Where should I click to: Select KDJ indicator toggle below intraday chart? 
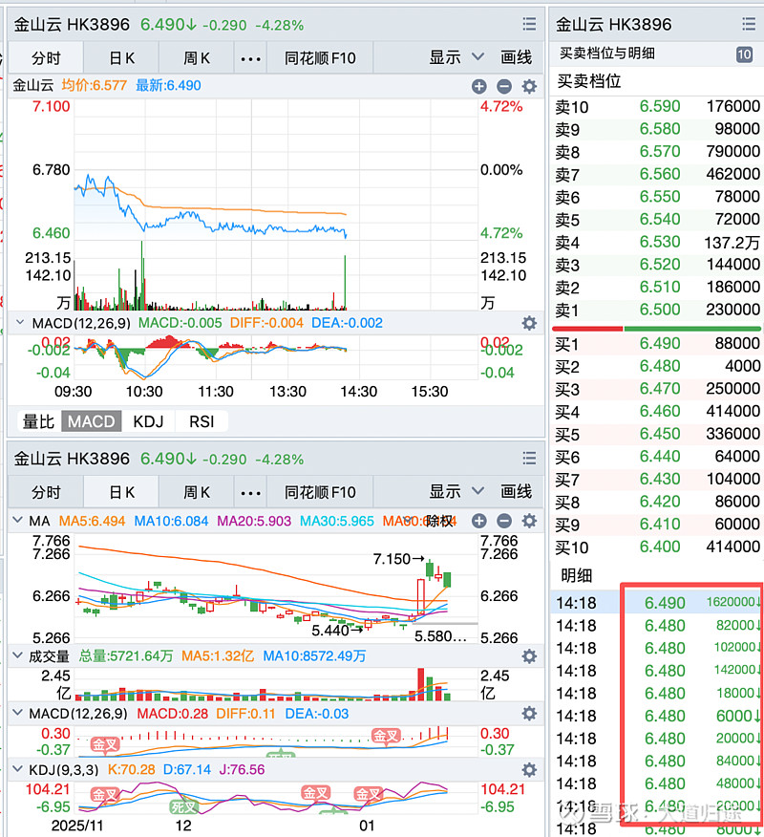(148, 421)
